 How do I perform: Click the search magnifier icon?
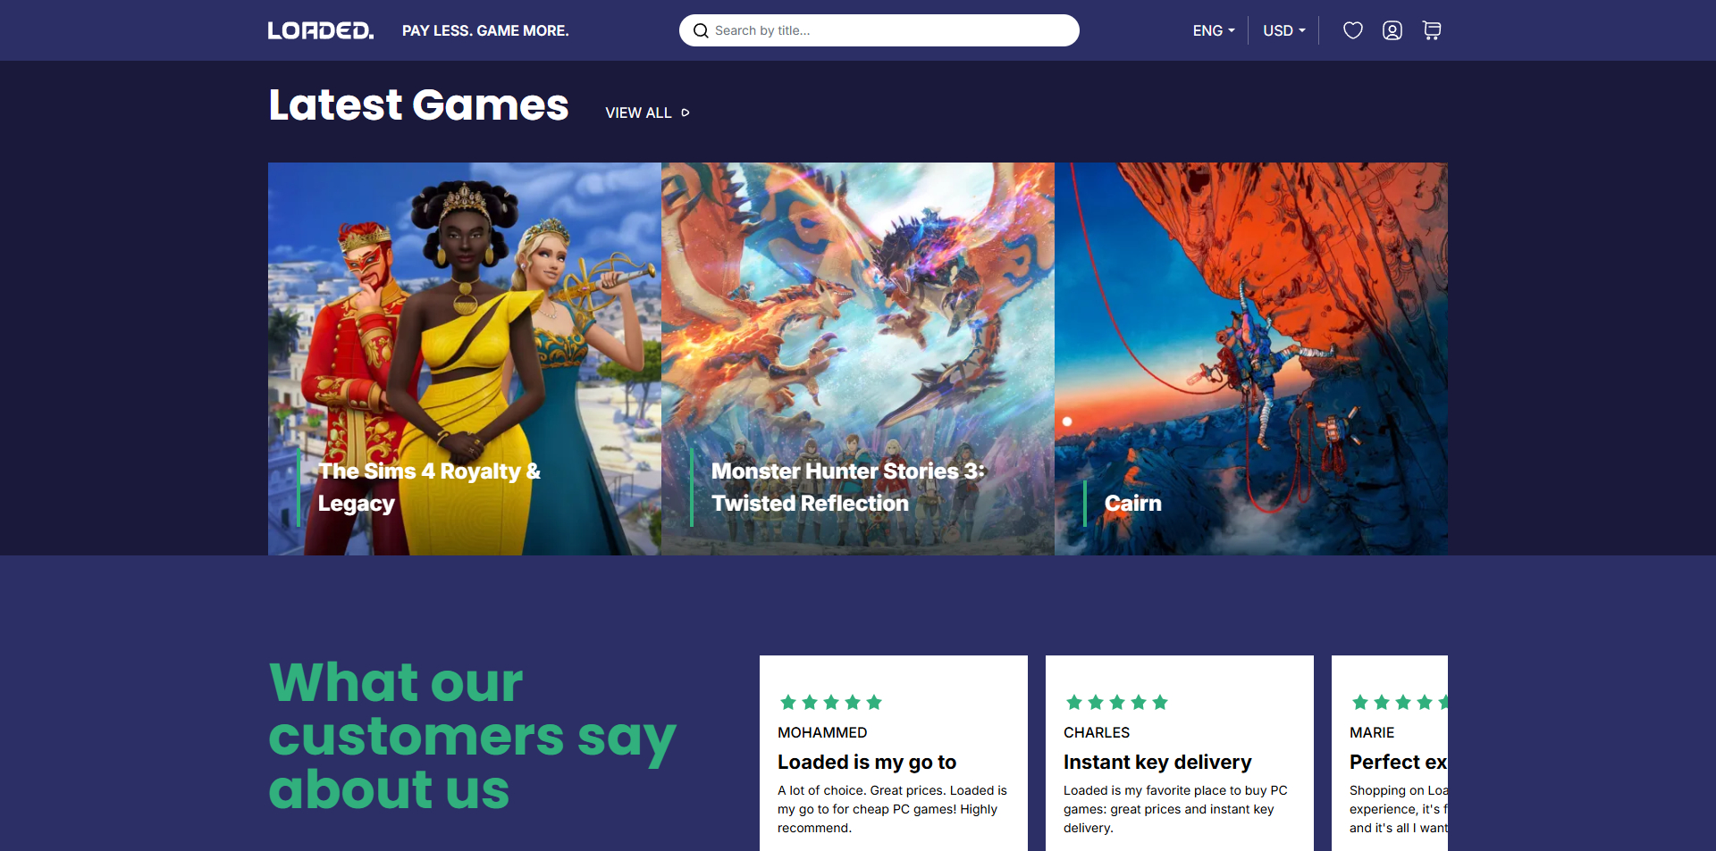coord(701,30)
